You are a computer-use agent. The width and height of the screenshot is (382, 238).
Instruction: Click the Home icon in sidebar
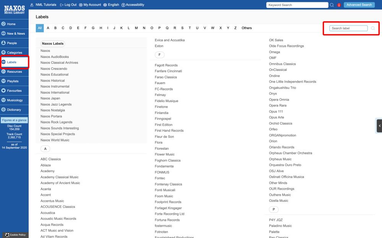3,24
